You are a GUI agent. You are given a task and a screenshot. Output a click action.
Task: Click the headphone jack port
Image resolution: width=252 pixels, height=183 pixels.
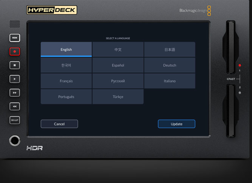tap(15, 141)
